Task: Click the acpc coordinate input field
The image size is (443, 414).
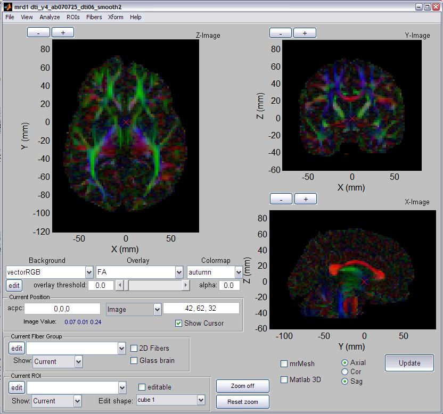Action: (x=62, y=309)
